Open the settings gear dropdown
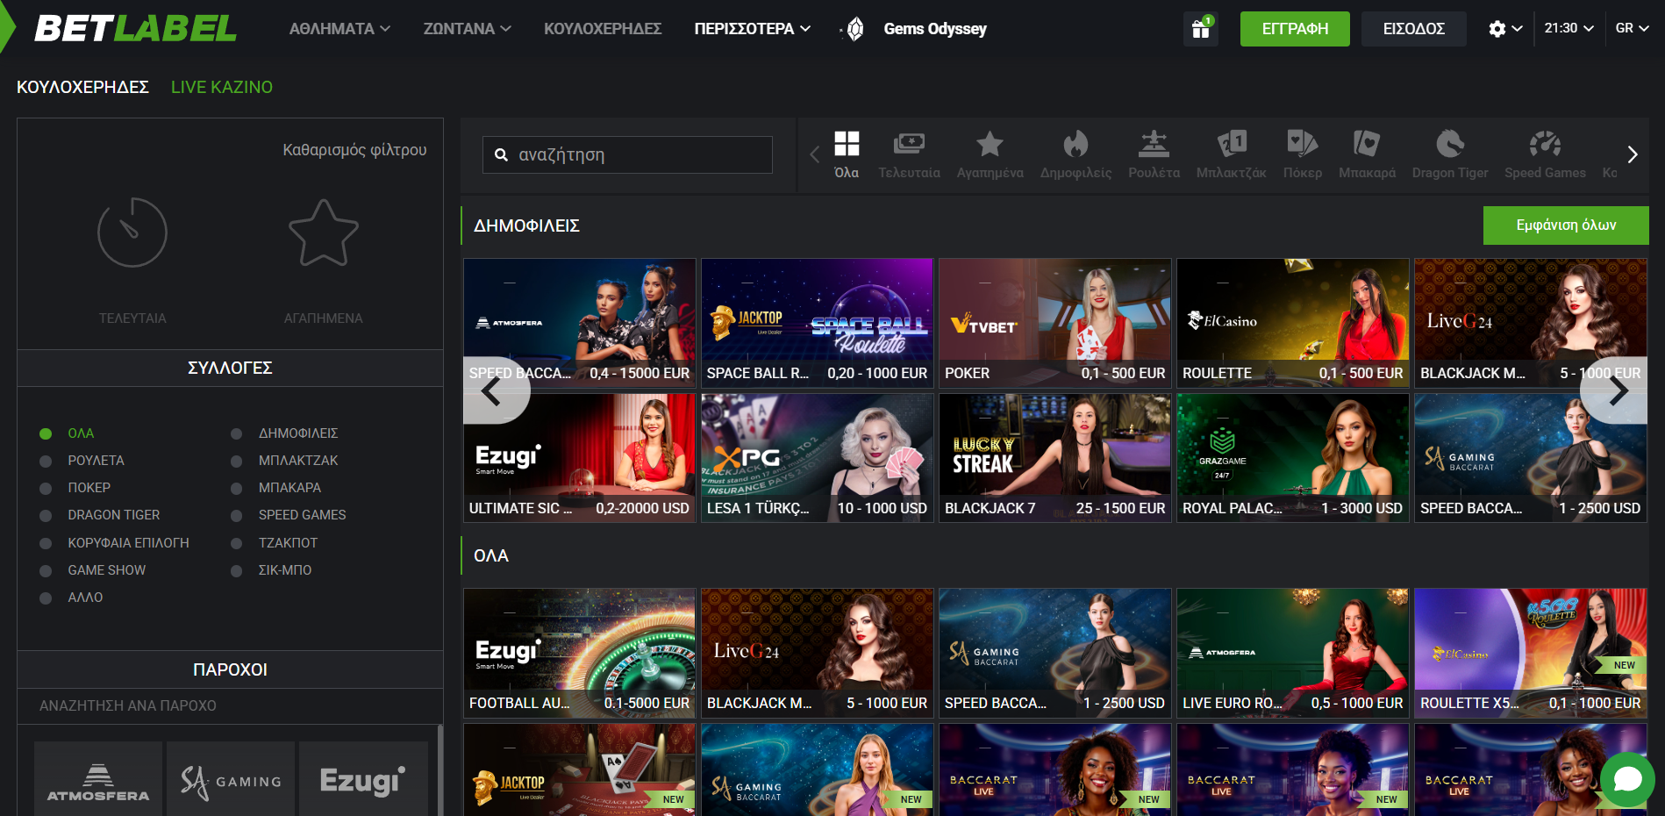The image size is (1665, 816). 1504,29
